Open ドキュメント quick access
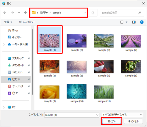 click(x=16, y=72)
